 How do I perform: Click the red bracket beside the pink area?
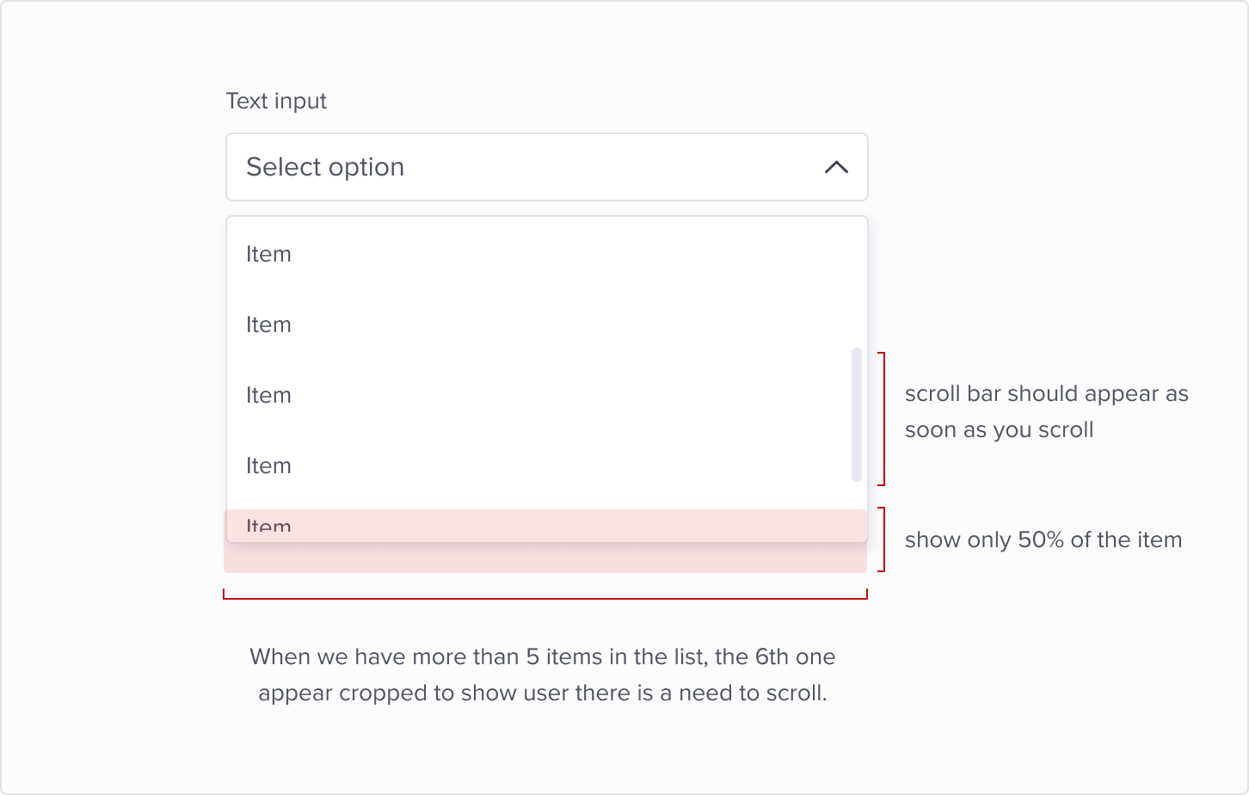(x=883, y=539)
